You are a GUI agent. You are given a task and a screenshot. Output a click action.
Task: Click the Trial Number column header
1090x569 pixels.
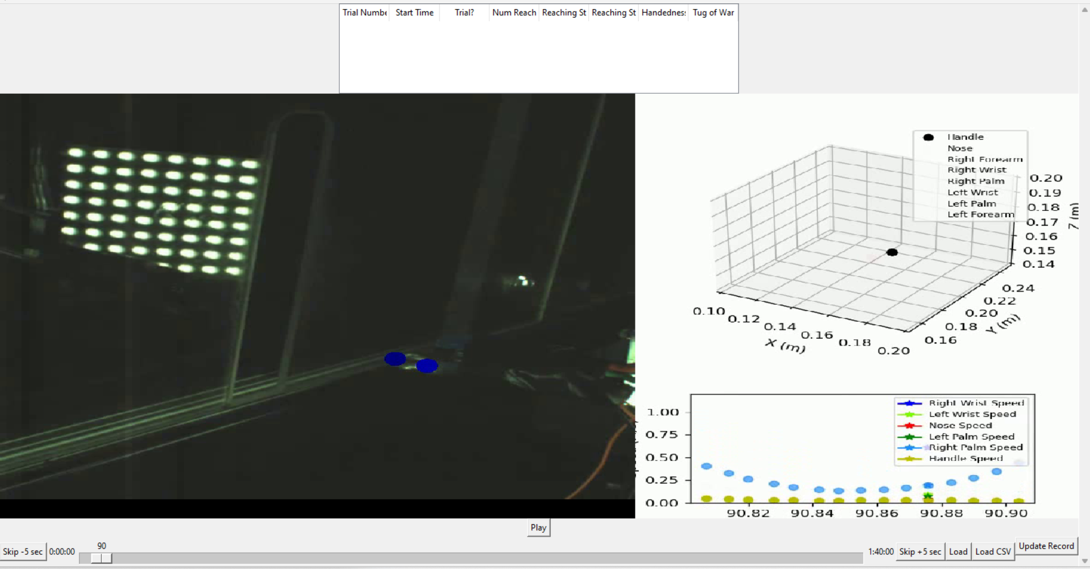(x=364, y=13)
